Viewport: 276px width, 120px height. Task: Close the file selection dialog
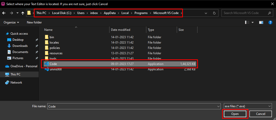272,4
